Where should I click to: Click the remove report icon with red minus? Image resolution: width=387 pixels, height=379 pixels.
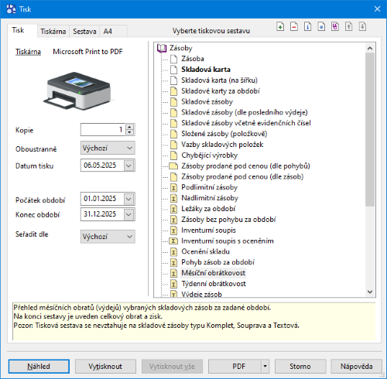pyautogui.click(x=294, y=26)
